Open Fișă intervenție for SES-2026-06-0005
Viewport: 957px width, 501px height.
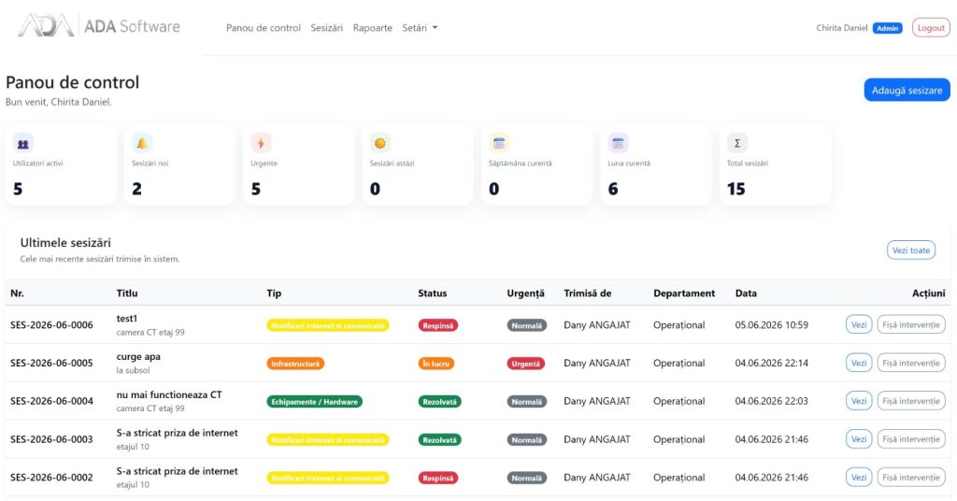tap(911, 363)
